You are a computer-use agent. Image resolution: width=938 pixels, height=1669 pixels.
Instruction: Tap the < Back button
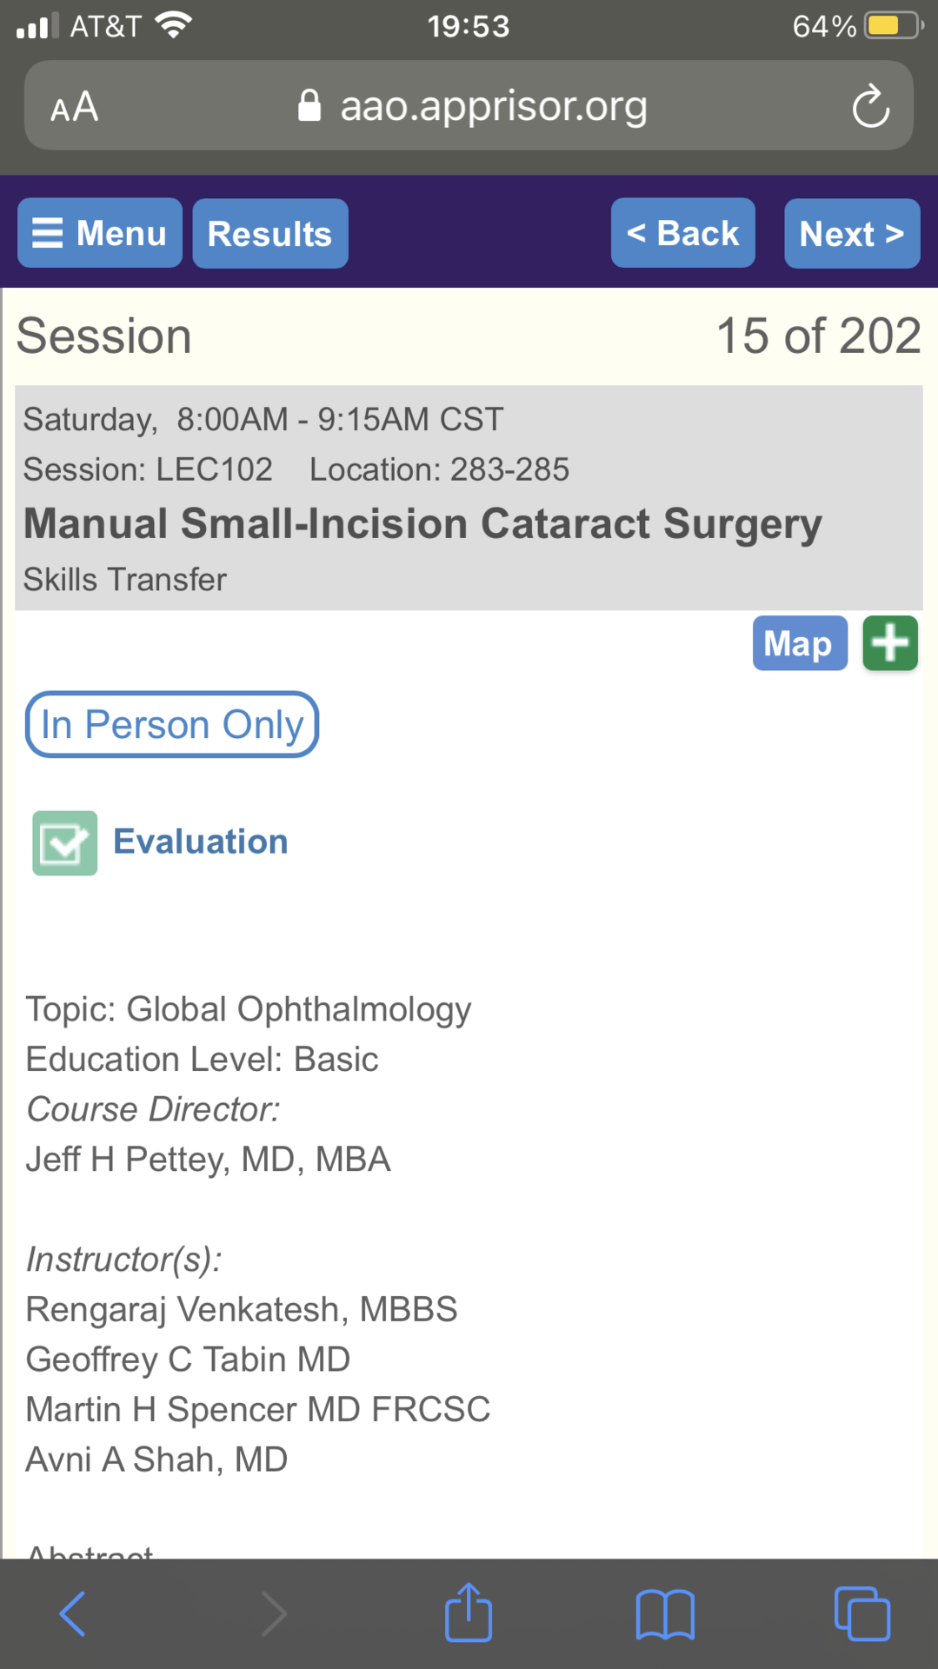pos(683,233)
